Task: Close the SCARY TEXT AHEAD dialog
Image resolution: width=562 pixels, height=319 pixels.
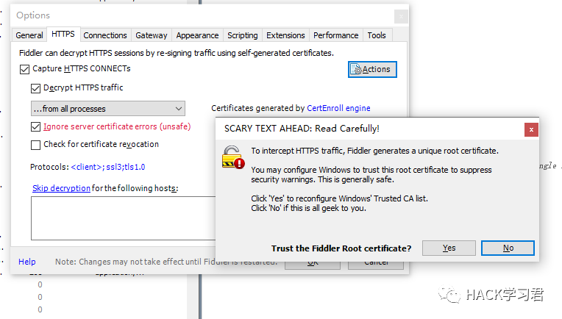Action: click(x=531, y=129)
